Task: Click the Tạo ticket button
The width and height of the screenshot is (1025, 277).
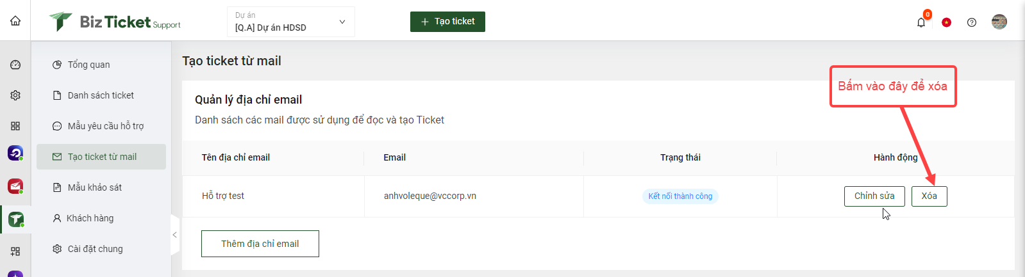Action: pyautogui.click(x=447, y=22)
